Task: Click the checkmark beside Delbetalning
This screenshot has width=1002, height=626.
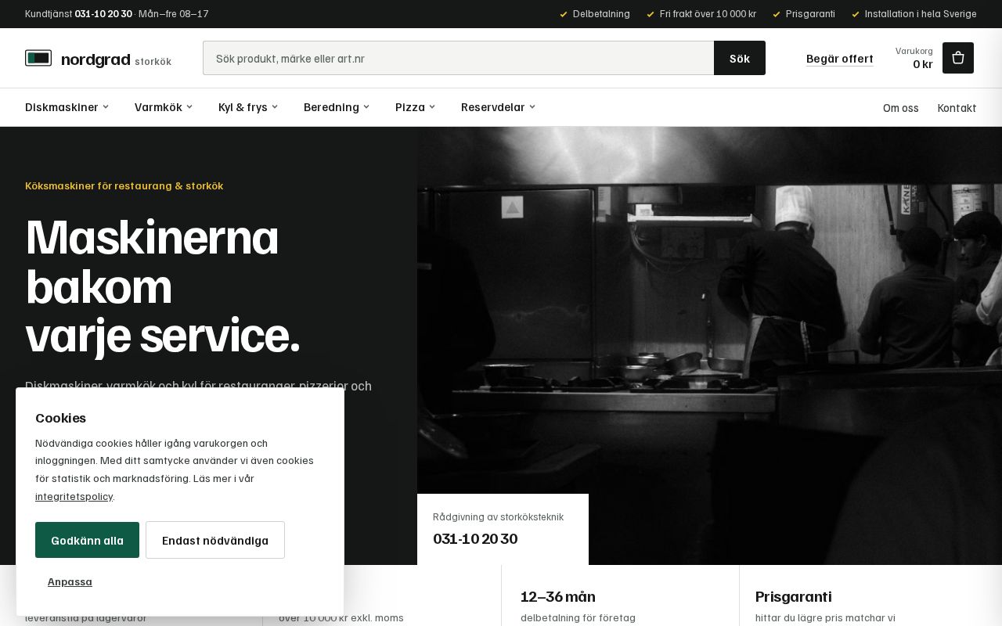Action: pyautogui.click(x=564, y=14)
